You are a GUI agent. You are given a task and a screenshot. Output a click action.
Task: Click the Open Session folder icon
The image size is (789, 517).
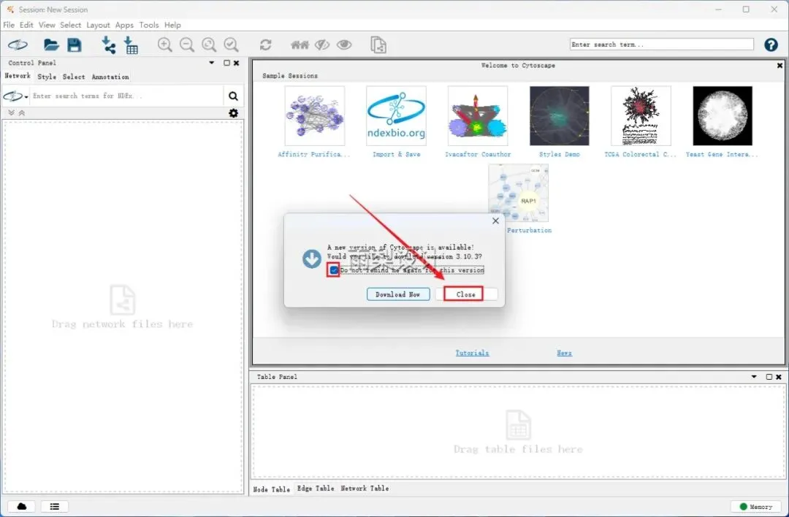coord(51,45)
